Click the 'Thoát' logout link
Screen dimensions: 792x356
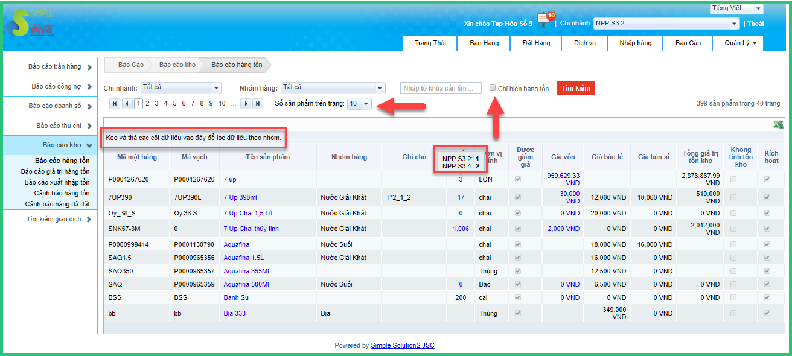pyautogui.click(x=756, y=24)
